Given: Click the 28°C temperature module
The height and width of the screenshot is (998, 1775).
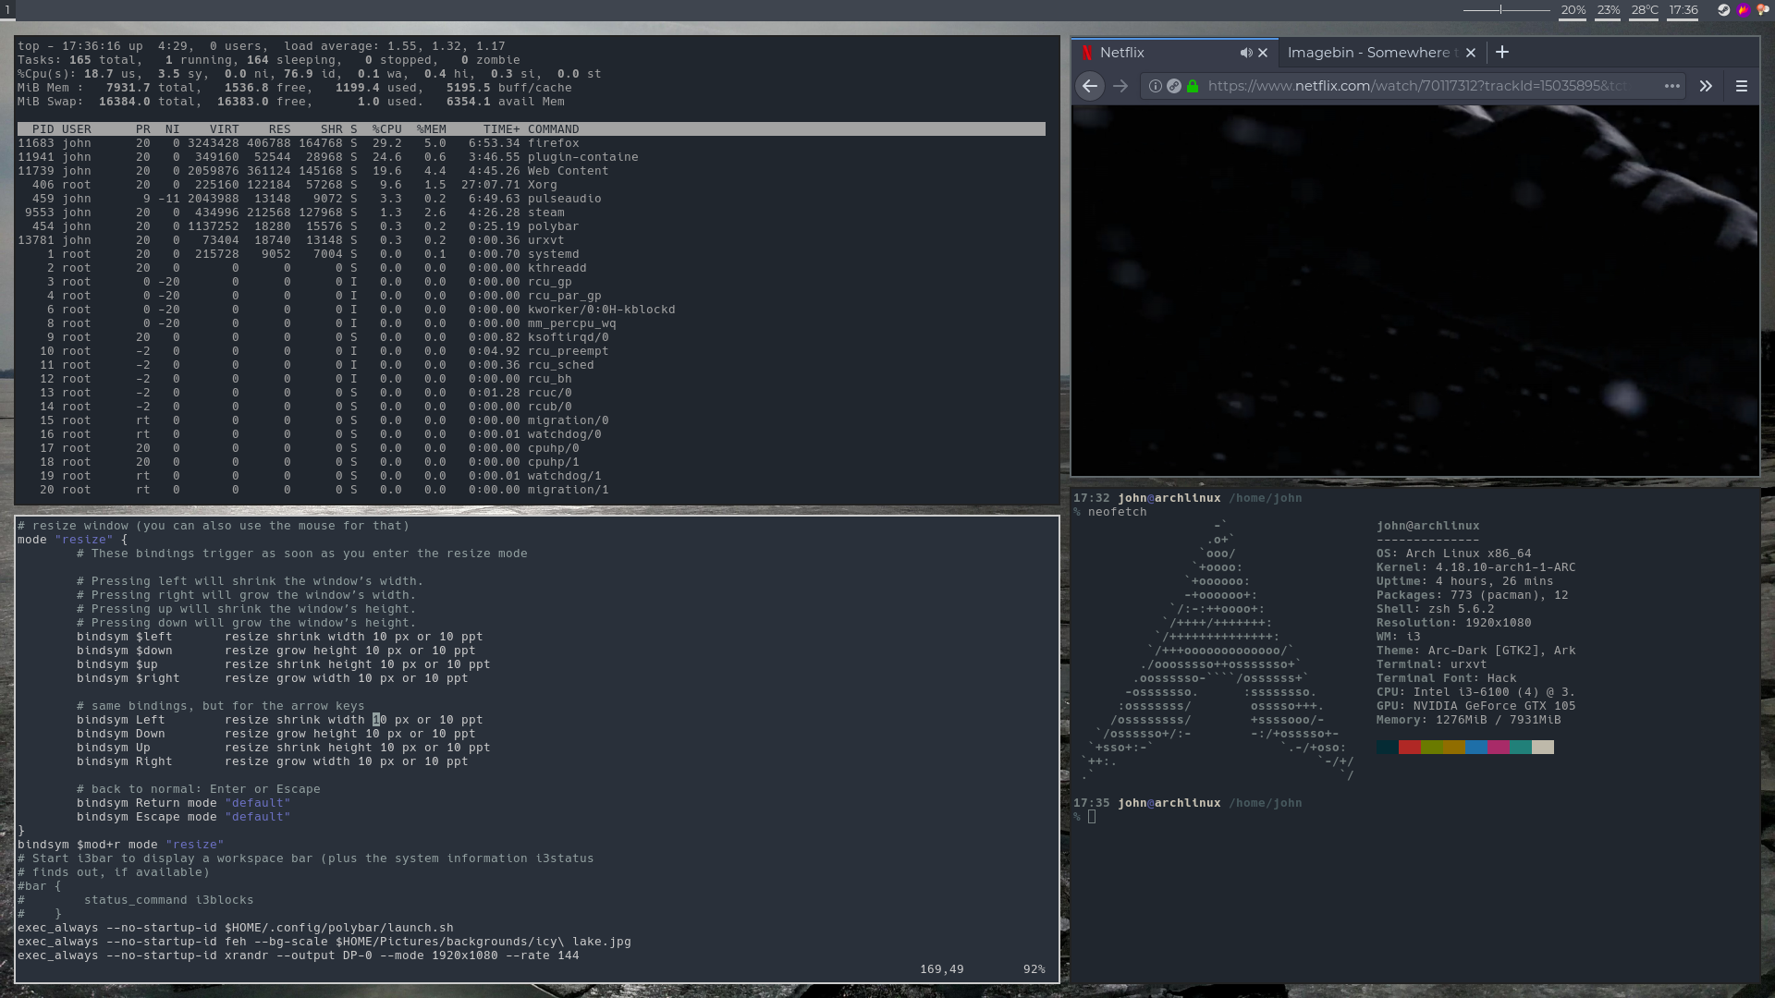Looking at the screenshot, I should click(1645, 10).
